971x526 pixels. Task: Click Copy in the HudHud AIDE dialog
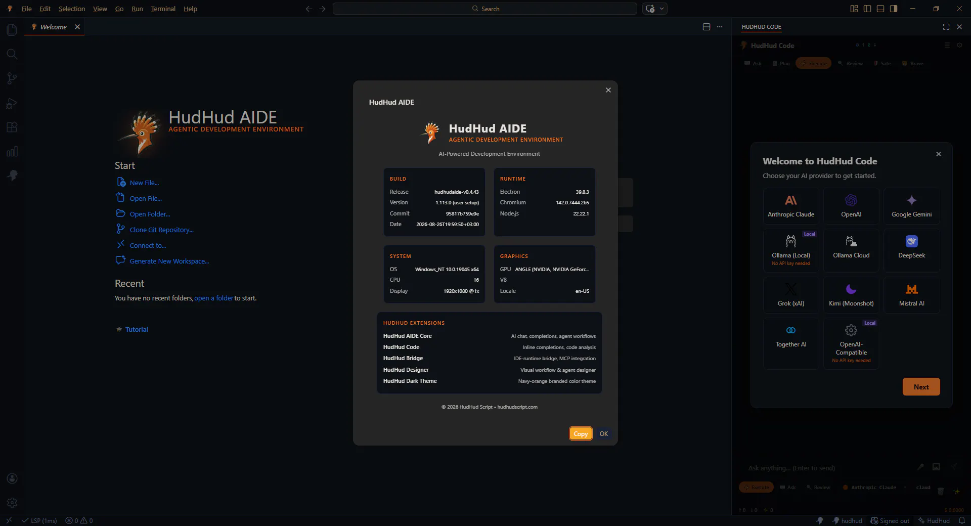[x=581, y=434]
